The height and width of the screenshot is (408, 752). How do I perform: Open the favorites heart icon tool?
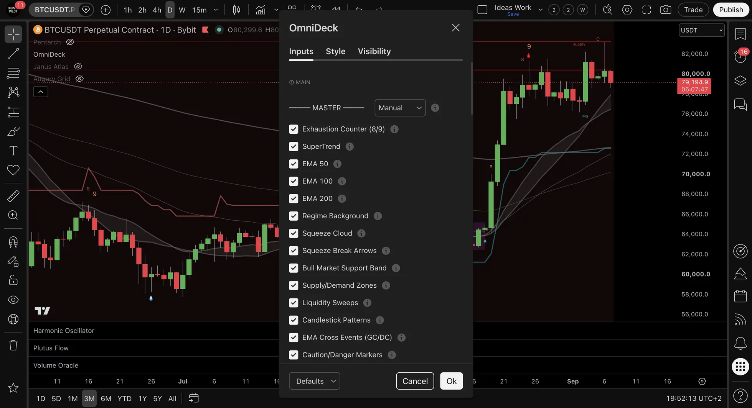pos(13,170)
